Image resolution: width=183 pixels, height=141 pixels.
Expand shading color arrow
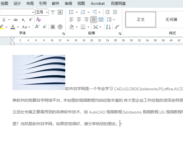tap(77, 27)
